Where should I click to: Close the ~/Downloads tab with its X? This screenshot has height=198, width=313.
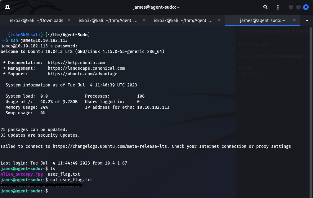69,20
